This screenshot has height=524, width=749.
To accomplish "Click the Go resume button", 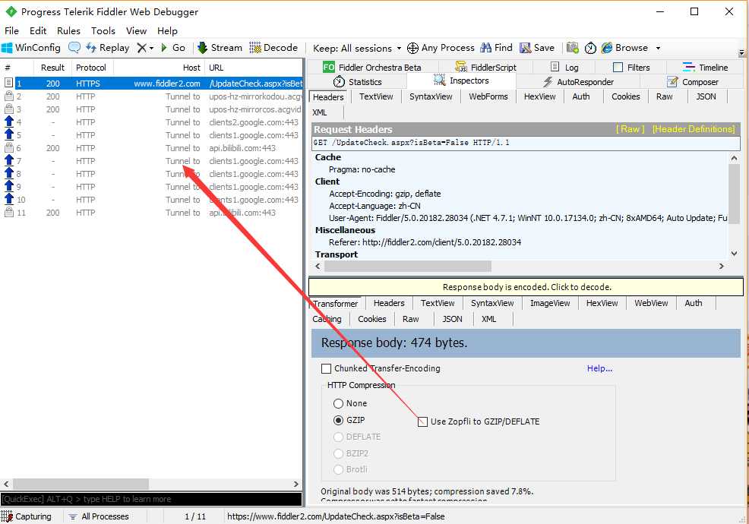I will [x=173, y=48].
